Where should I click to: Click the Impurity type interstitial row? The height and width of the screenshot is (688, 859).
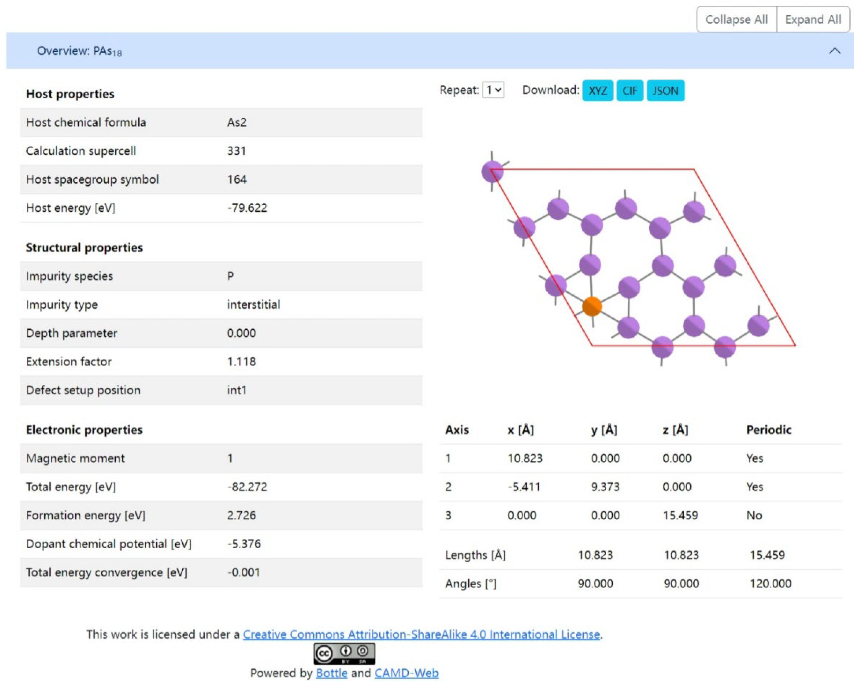221,305
